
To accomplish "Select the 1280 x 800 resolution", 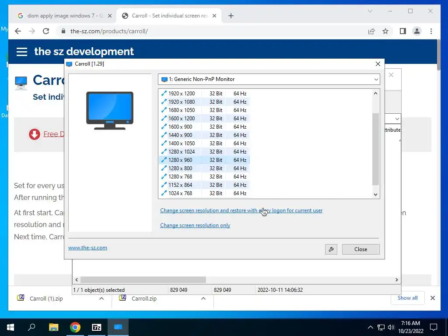I will [204, 168].
